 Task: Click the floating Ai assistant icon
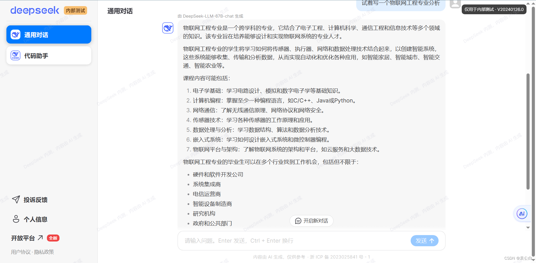522,214
